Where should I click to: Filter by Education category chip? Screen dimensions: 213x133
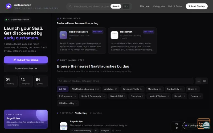pos(137,96)
